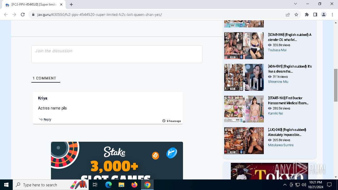This screenshot has height=190, width=338.
Task: Select the FC2-PPV-4544520 browser tab
Action: pyautogui.click(x=34, y=4)
